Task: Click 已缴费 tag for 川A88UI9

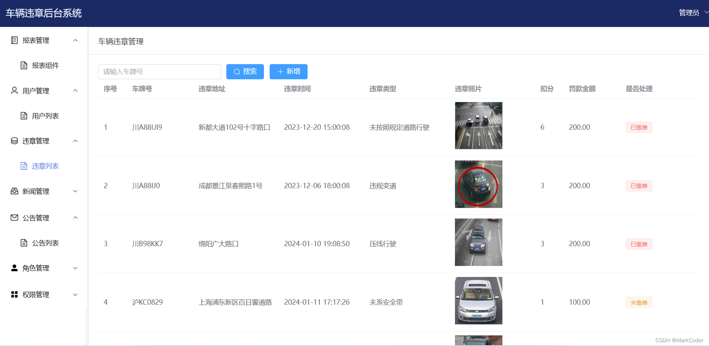Action: coord(639,127)
